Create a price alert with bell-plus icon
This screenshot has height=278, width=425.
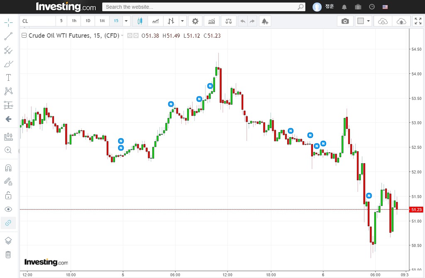pyautogui.click(x=265, y=21)
